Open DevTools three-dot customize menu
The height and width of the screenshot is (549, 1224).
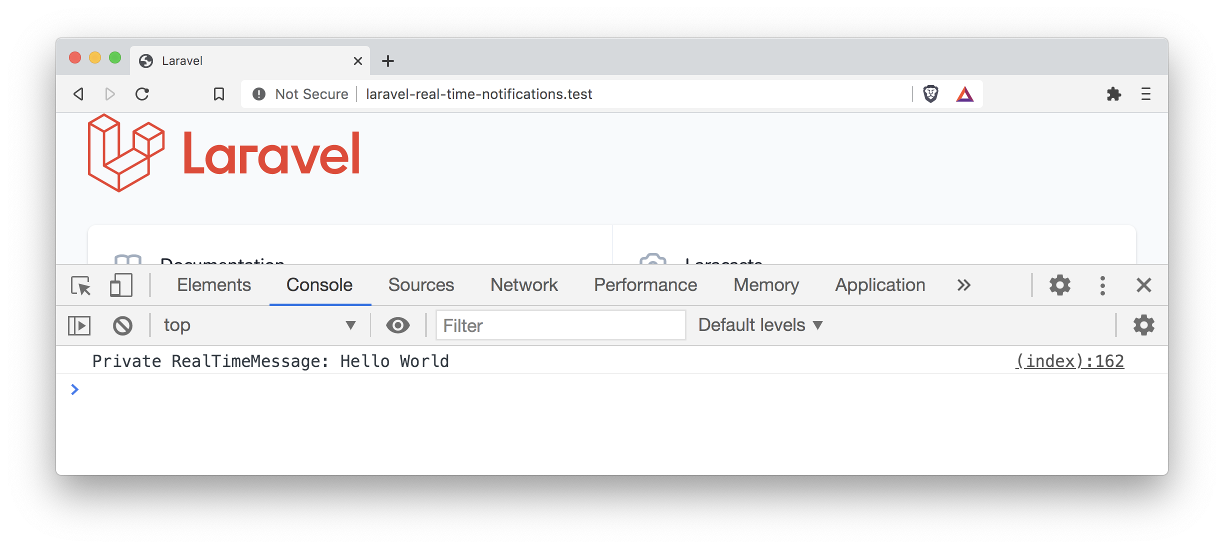pyautogui.click(x=1102, y=285)
